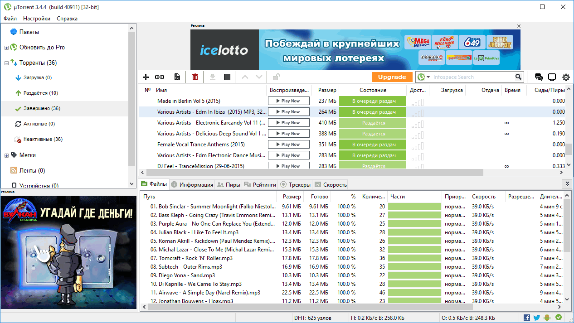Click the Facebook icon in status bar
The width and height of the screenshot is (574, 323).
(x=527, y=318)
